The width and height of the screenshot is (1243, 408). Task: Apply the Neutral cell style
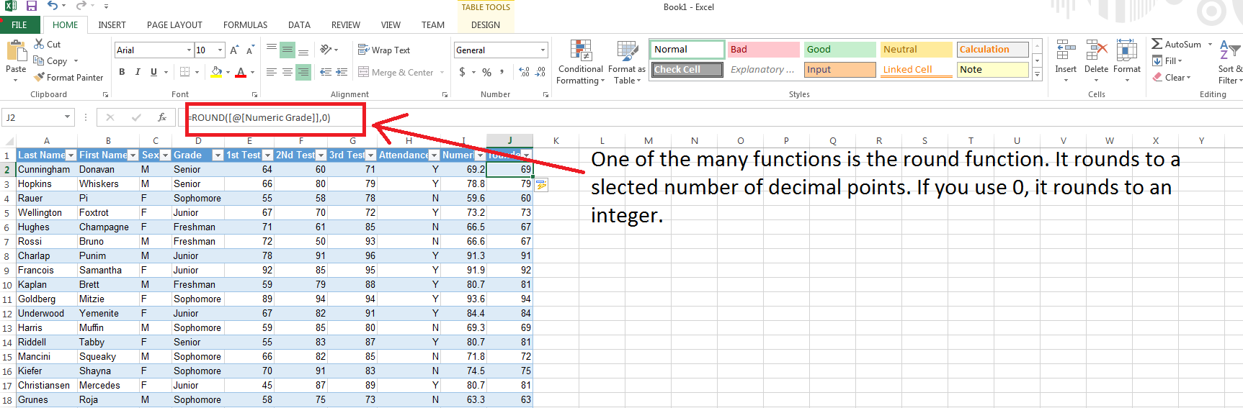coord(917,49)
